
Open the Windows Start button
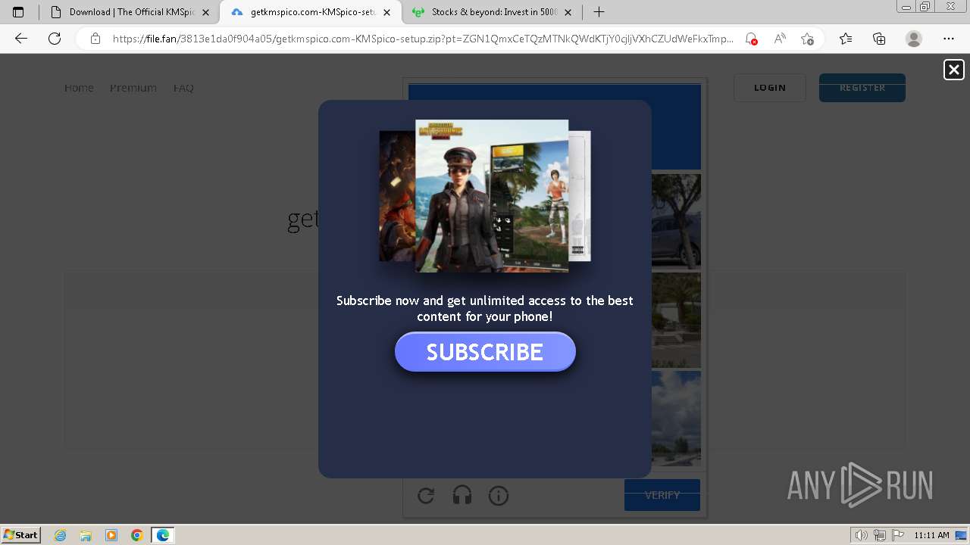(x=21, y=535)
